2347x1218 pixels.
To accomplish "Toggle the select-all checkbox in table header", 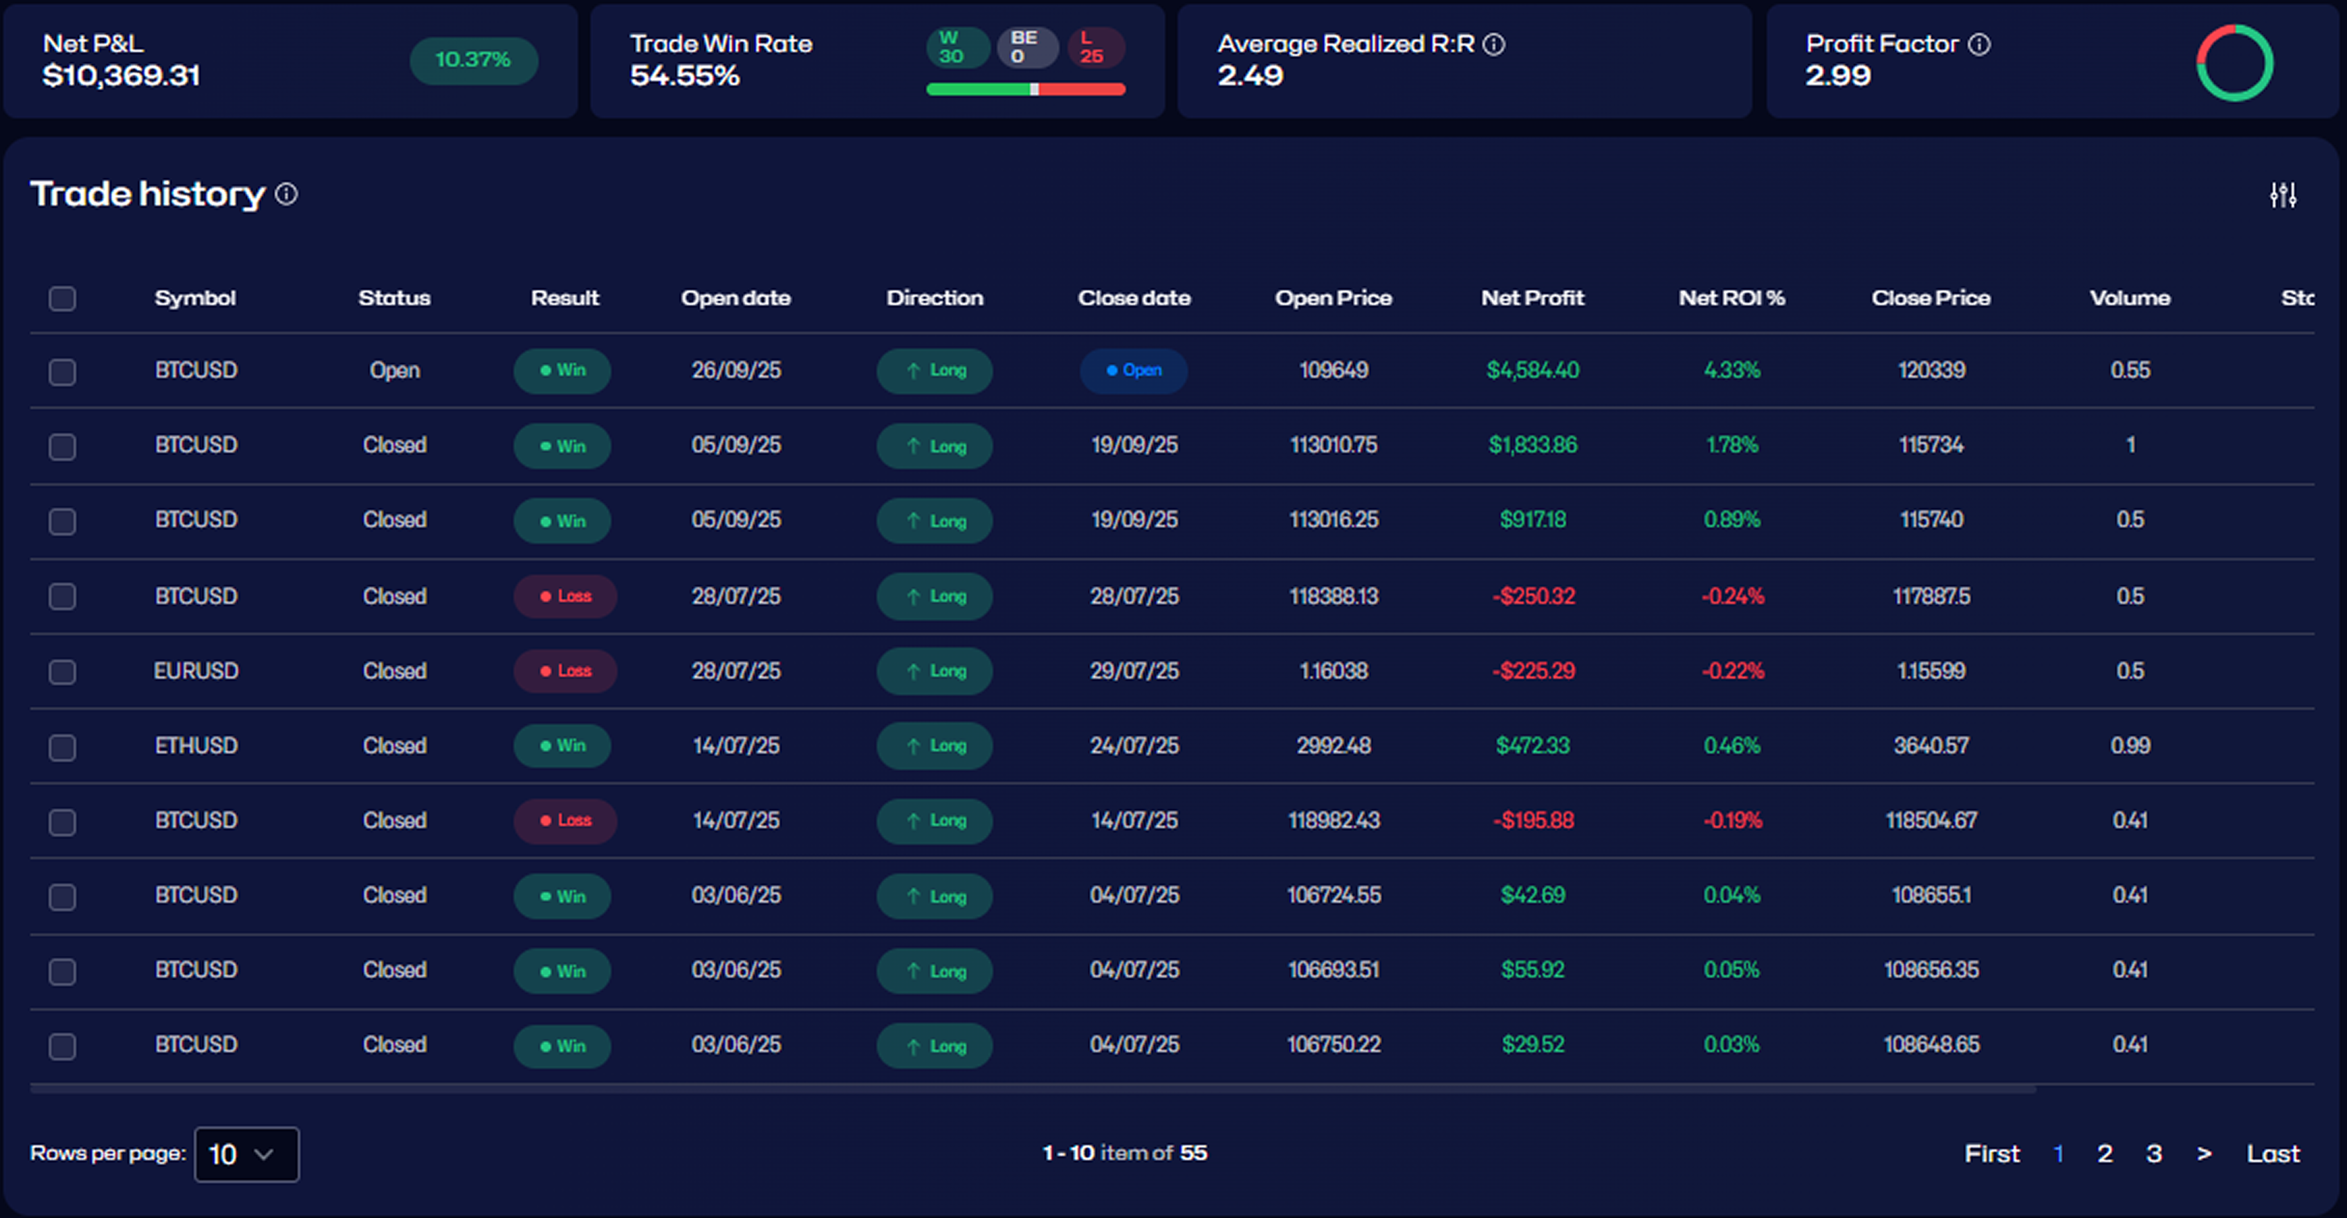I will (62, 298).
